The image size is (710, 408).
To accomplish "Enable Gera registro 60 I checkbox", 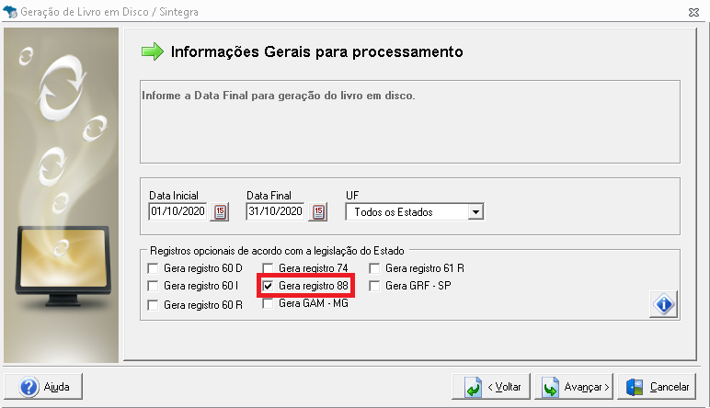I will (153, 286).
